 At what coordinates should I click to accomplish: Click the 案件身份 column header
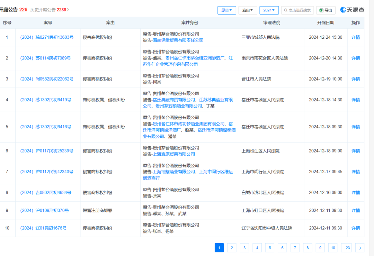[x=190, y=22]
